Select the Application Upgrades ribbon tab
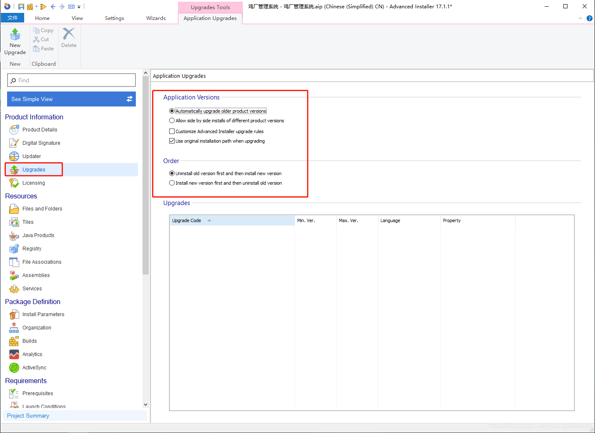Viewport: 595px width, 433px height. [210, 18]
